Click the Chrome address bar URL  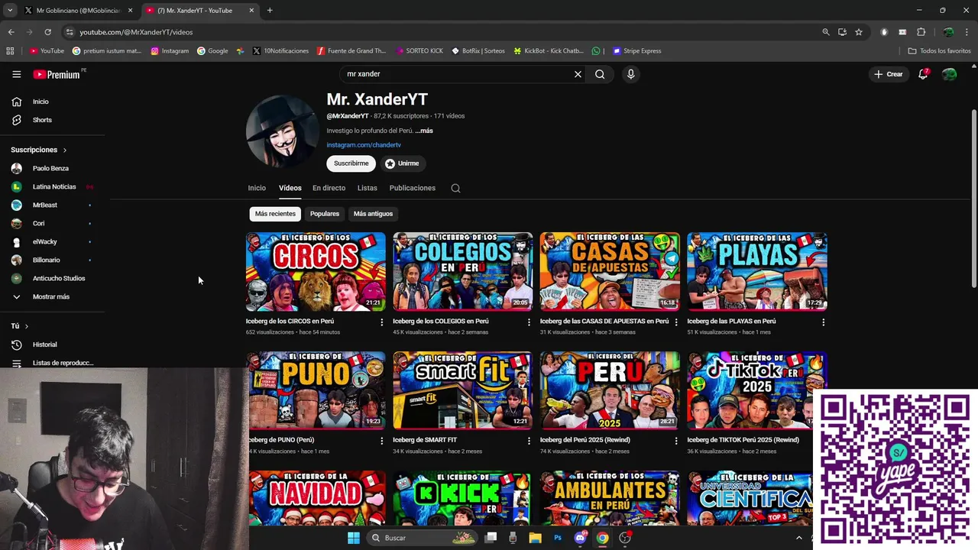[136, 32]
